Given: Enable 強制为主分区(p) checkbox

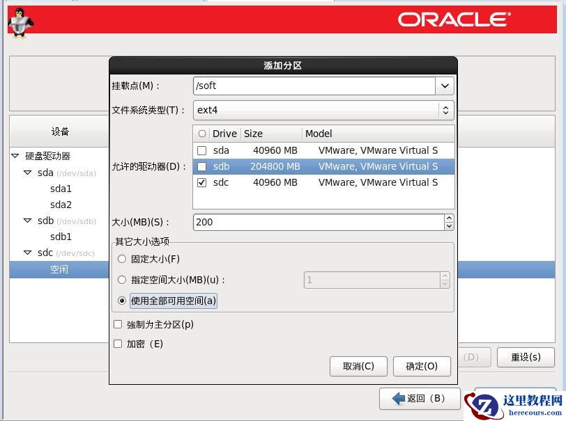Looking at the screenshot, I should coord(118,324).
